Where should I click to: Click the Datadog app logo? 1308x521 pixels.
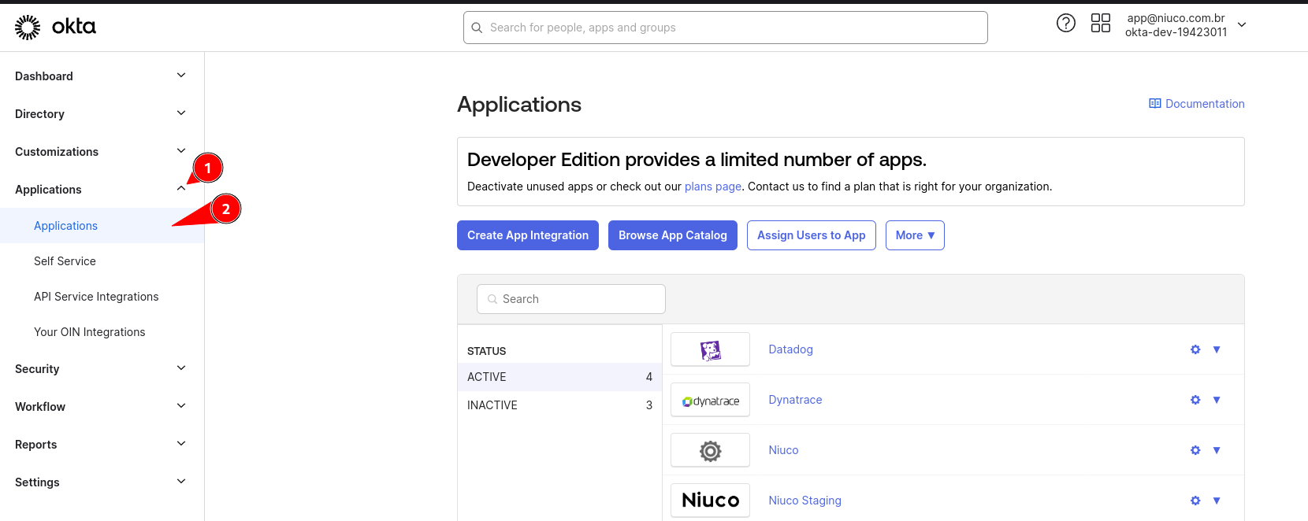click(710, 349)
